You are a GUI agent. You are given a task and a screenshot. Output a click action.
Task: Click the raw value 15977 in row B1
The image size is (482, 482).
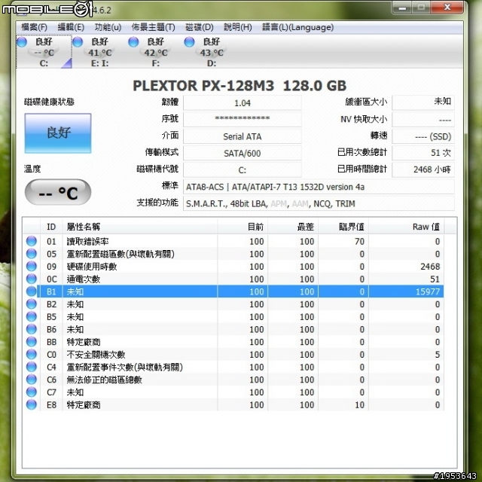click(428, 291)
